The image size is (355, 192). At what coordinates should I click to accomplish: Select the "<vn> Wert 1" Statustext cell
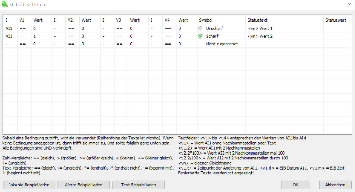(284, 29)
